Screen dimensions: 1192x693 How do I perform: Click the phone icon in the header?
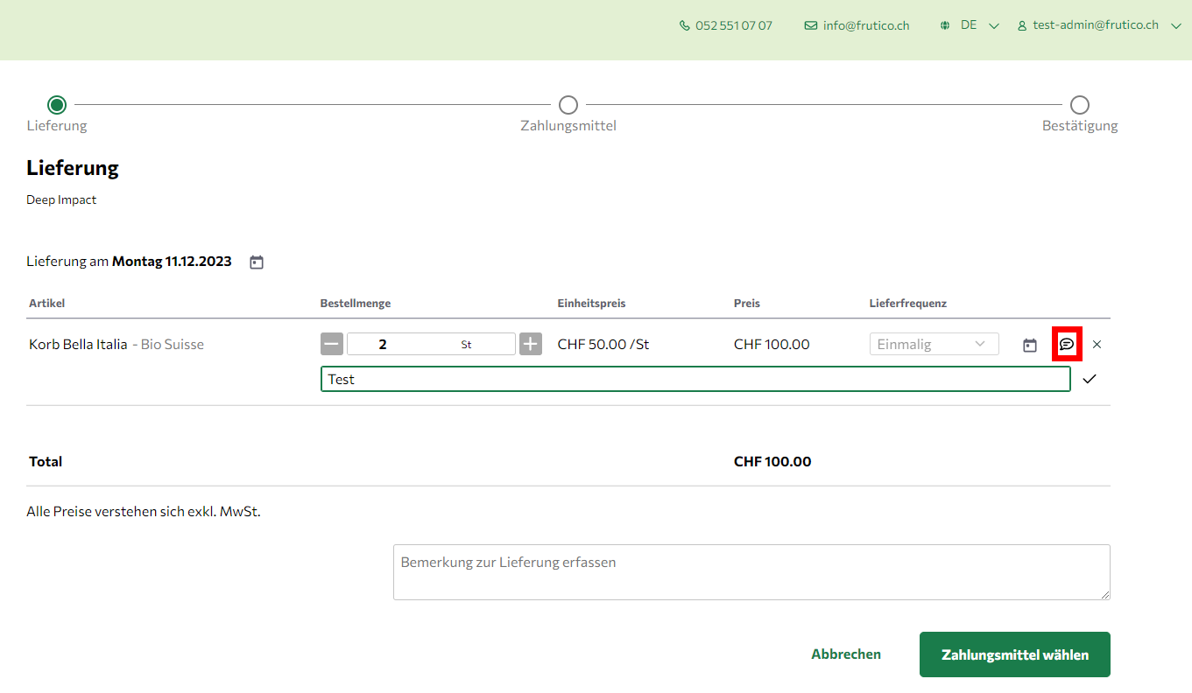pyautogui.click(x=685, y=25)
